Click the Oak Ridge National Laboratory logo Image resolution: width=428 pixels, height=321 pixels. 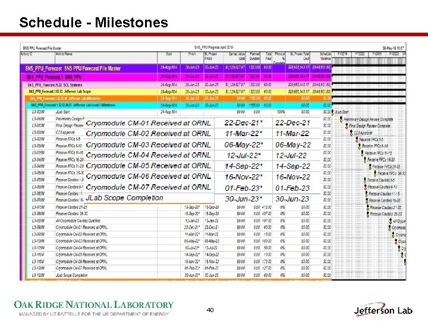(x=94, y=308)
